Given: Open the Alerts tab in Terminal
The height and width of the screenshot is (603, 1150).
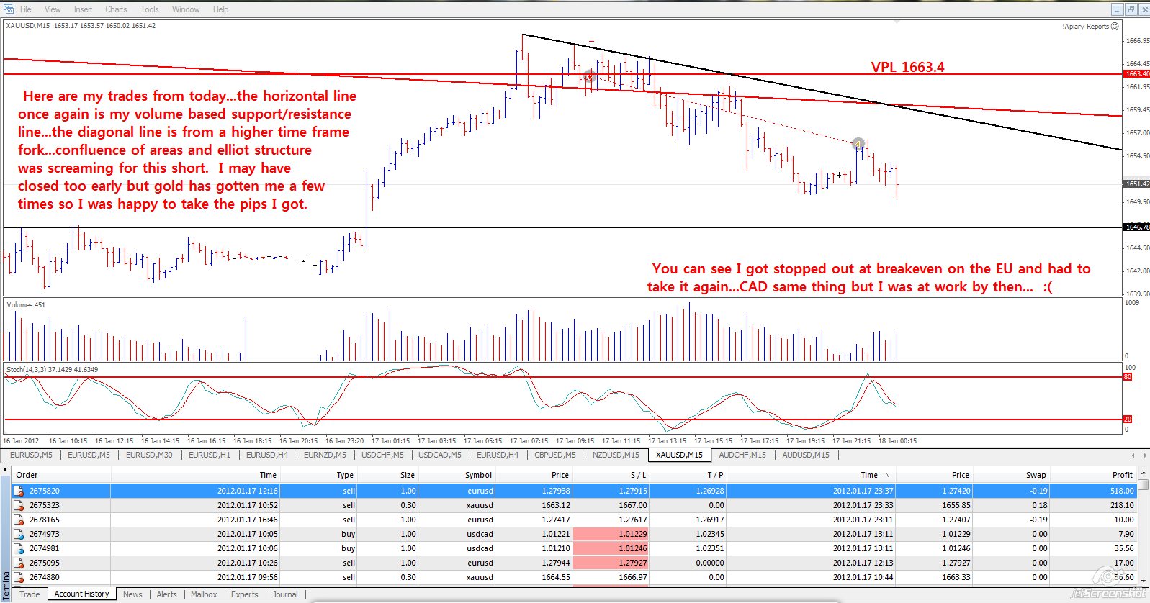Looking at the screenshot, I should pyautogui.click(x=166, y=594).
